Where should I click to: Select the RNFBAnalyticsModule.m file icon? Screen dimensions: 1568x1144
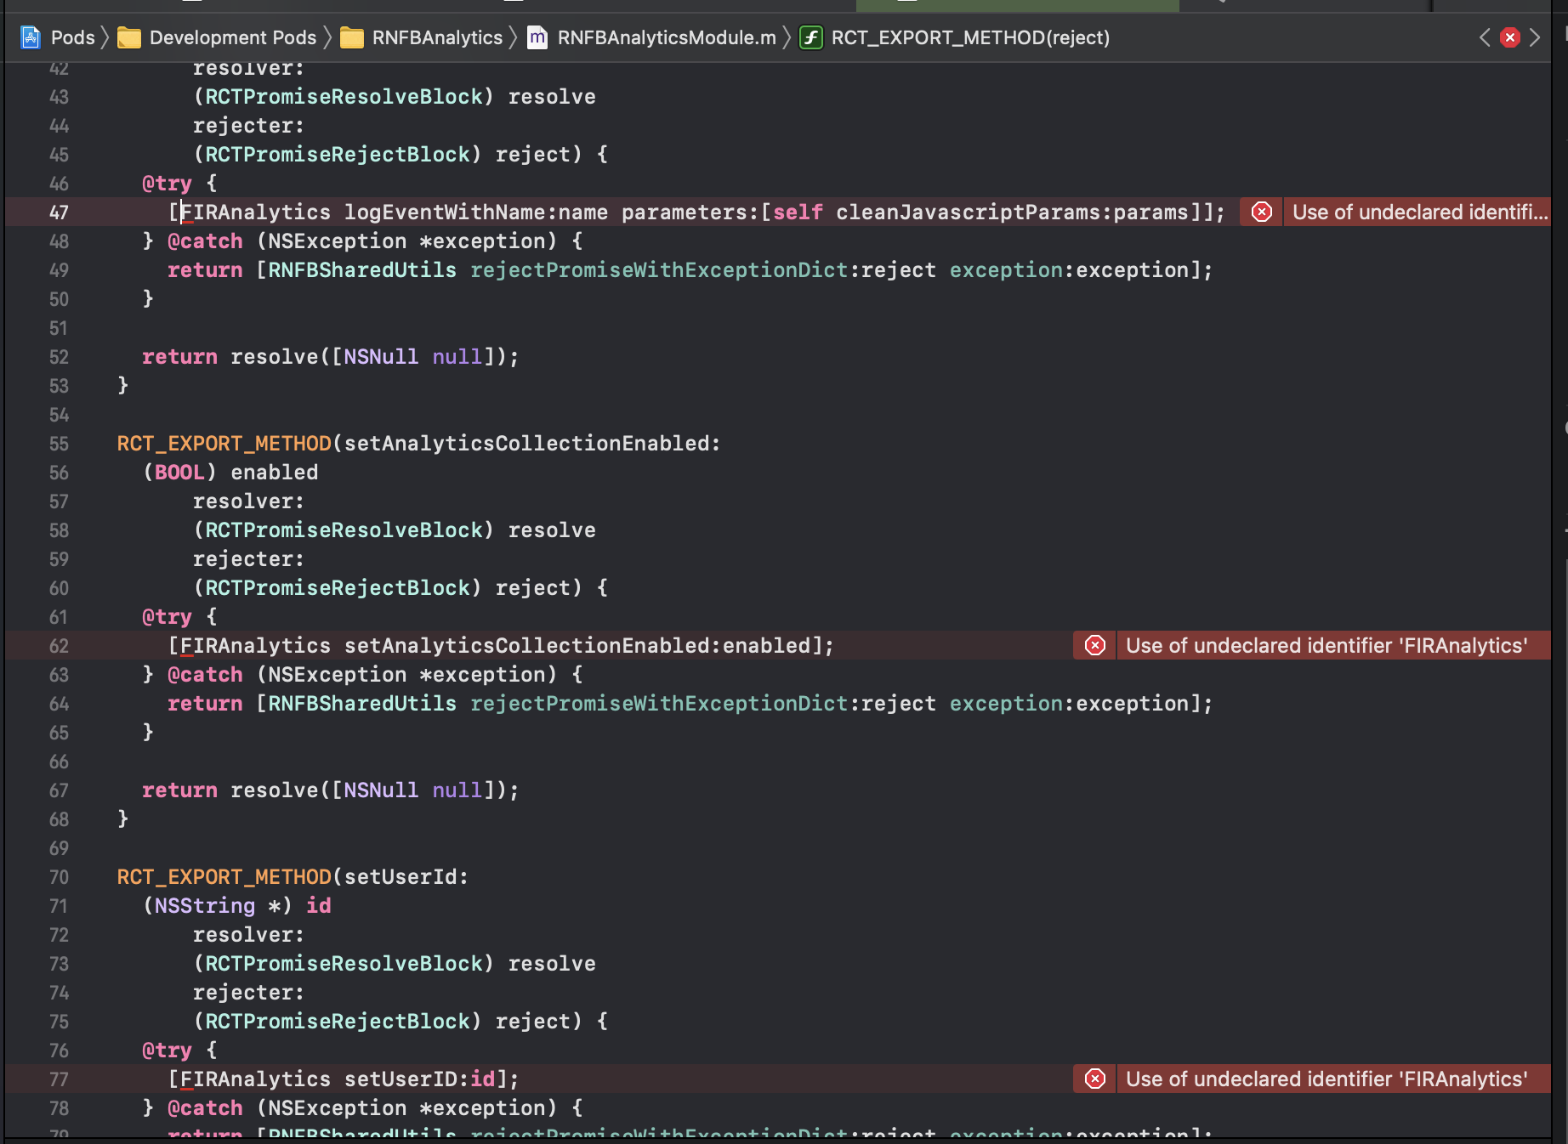click(537, 37)
